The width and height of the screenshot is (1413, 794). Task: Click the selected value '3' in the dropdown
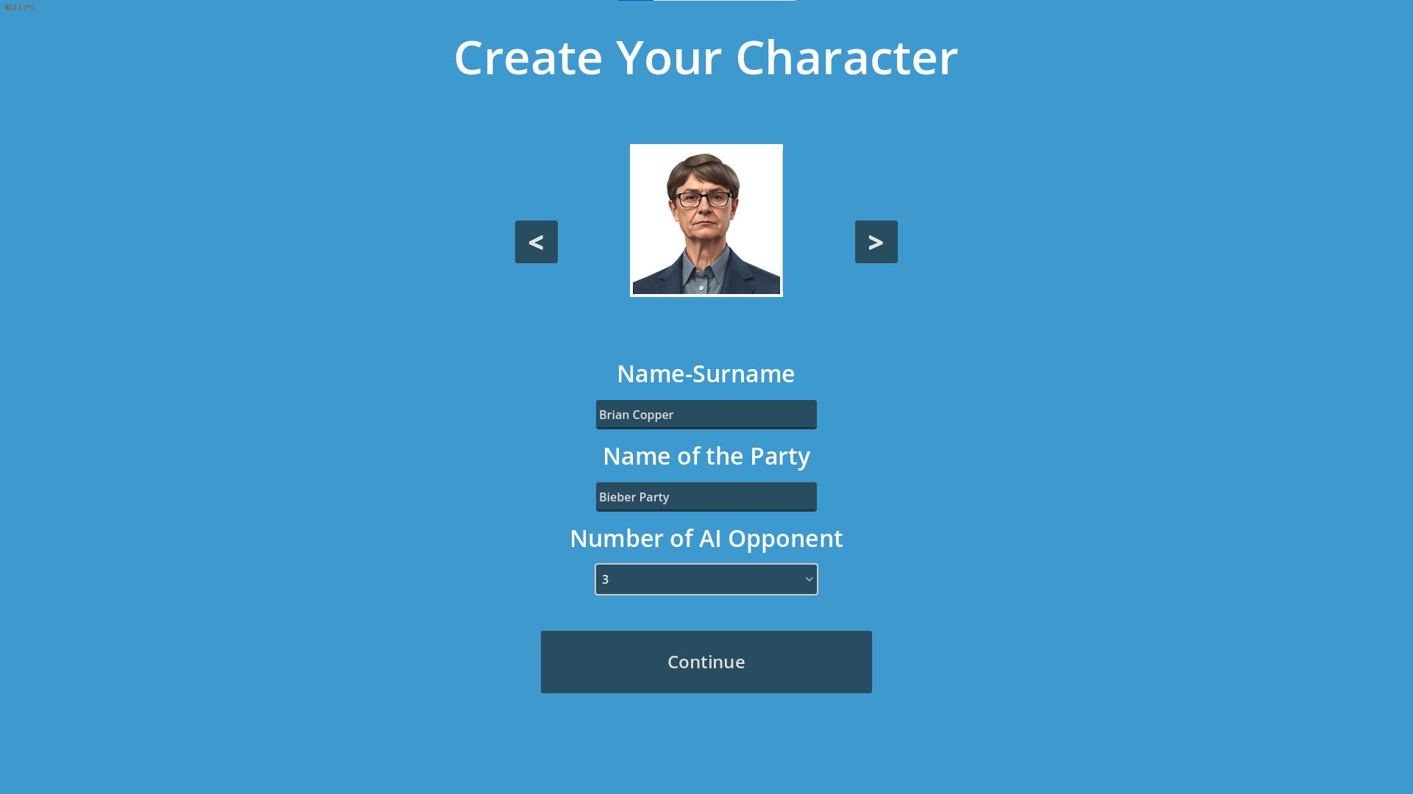[606, 579]
